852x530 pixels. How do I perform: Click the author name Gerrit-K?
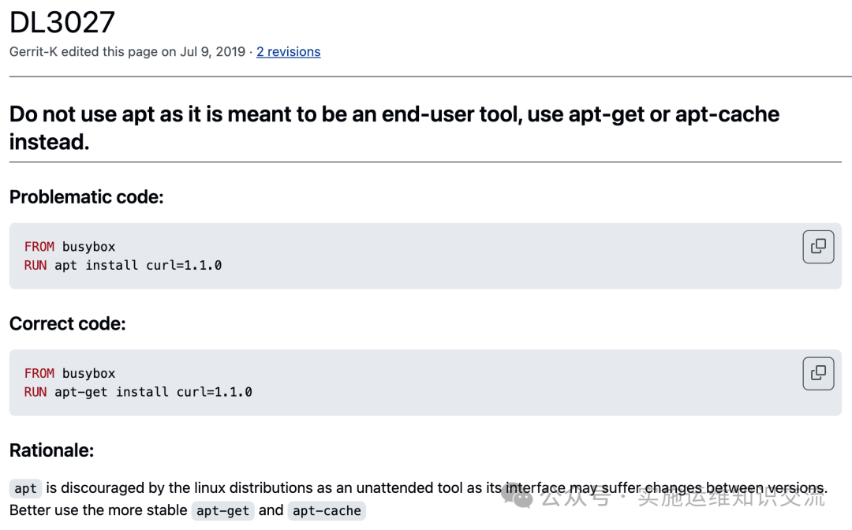tap(35, 52)
